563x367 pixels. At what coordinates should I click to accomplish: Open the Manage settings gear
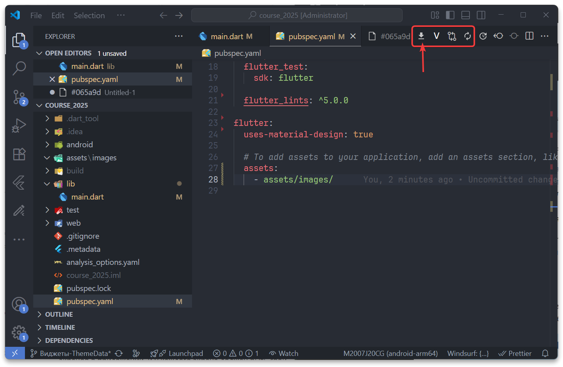[x=19, y=333]
